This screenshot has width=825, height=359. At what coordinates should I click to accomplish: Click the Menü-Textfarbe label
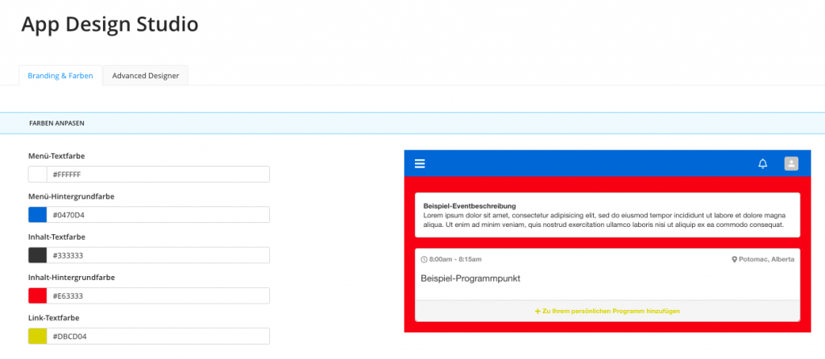coord(56,156)
